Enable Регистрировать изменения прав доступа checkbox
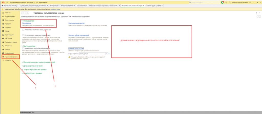Image resolution: width=262 pixels, height=114 pixels. coord(23,35)
